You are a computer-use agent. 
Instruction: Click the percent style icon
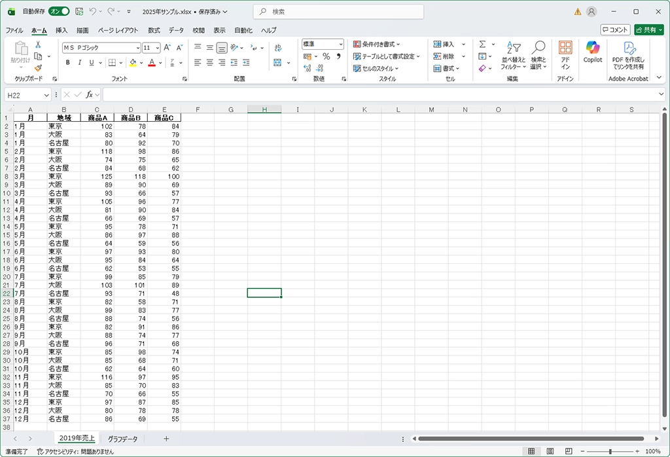click(x=326, y=57)
